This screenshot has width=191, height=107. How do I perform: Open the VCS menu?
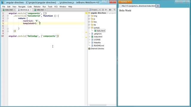pyautogui.click(x=56, y=7)
